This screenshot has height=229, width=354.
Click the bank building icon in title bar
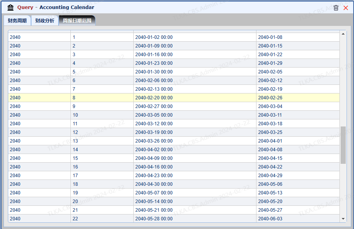[x=10, y=7]
